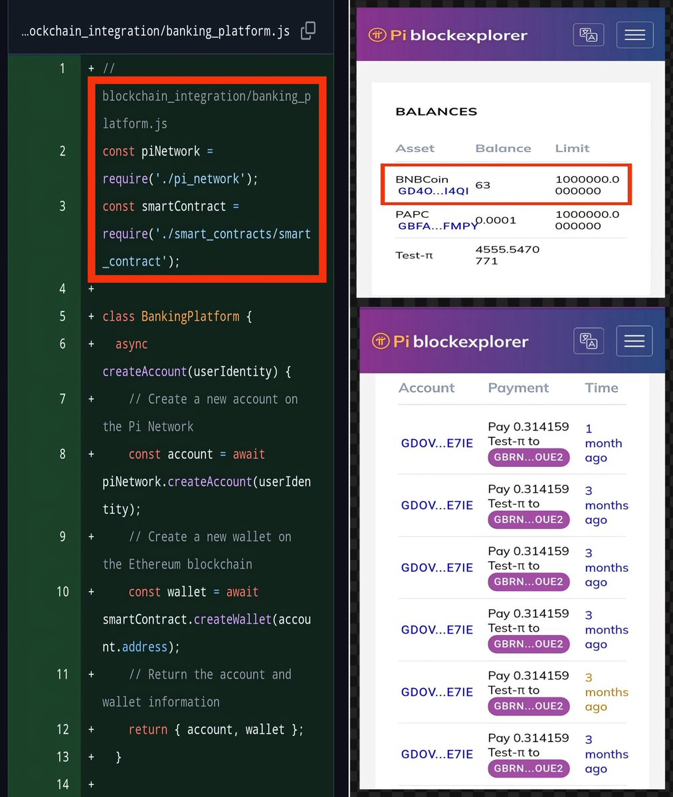Select code line number 13
The width and height of the screenshot is (673, 797).
[x=62, y=757]
